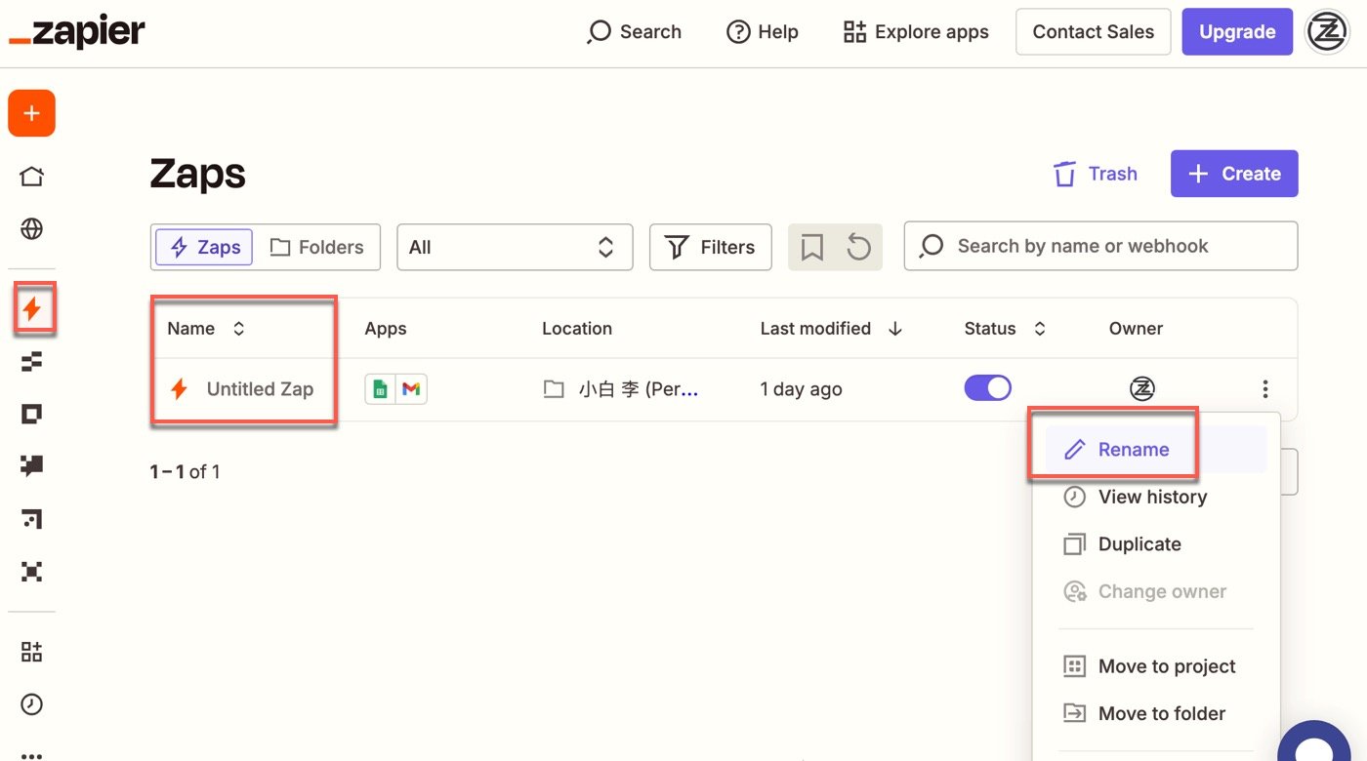Sort by the Last modified column
The height and width of the screenshot is (761, 1367).
tap(831, 329)
